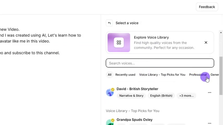Click David - British Storyteller avatar
Viewport: 223px width, 125px height.
click(110, 92)
